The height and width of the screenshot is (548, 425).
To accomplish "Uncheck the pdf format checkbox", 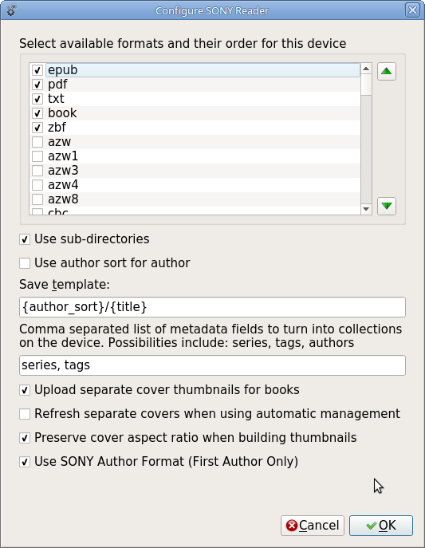I will point(37,85).
